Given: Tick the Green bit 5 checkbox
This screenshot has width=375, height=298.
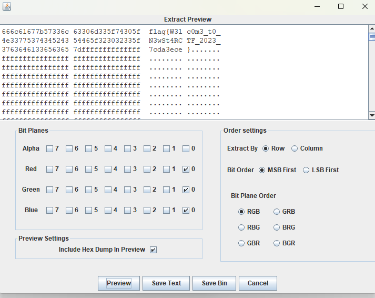Looking at the screenshot, I should (88, 190).
